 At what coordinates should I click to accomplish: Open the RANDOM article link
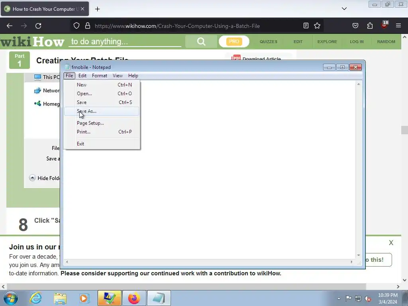[x=386, y=41]
